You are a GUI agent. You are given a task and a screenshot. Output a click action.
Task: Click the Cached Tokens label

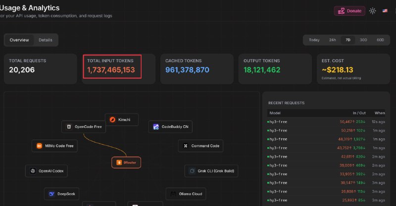tap(184, 61)
